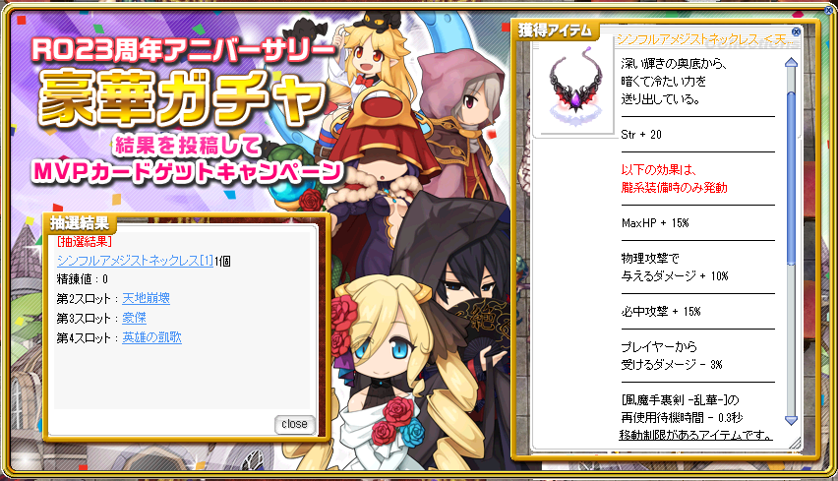Click scroll down arrow in item description
Image resolution: width=838 pixels, height=481 pixels.
pos(791,420)
